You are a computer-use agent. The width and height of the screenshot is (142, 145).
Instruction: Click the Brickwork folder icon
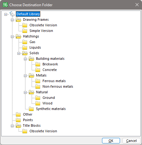38,64
